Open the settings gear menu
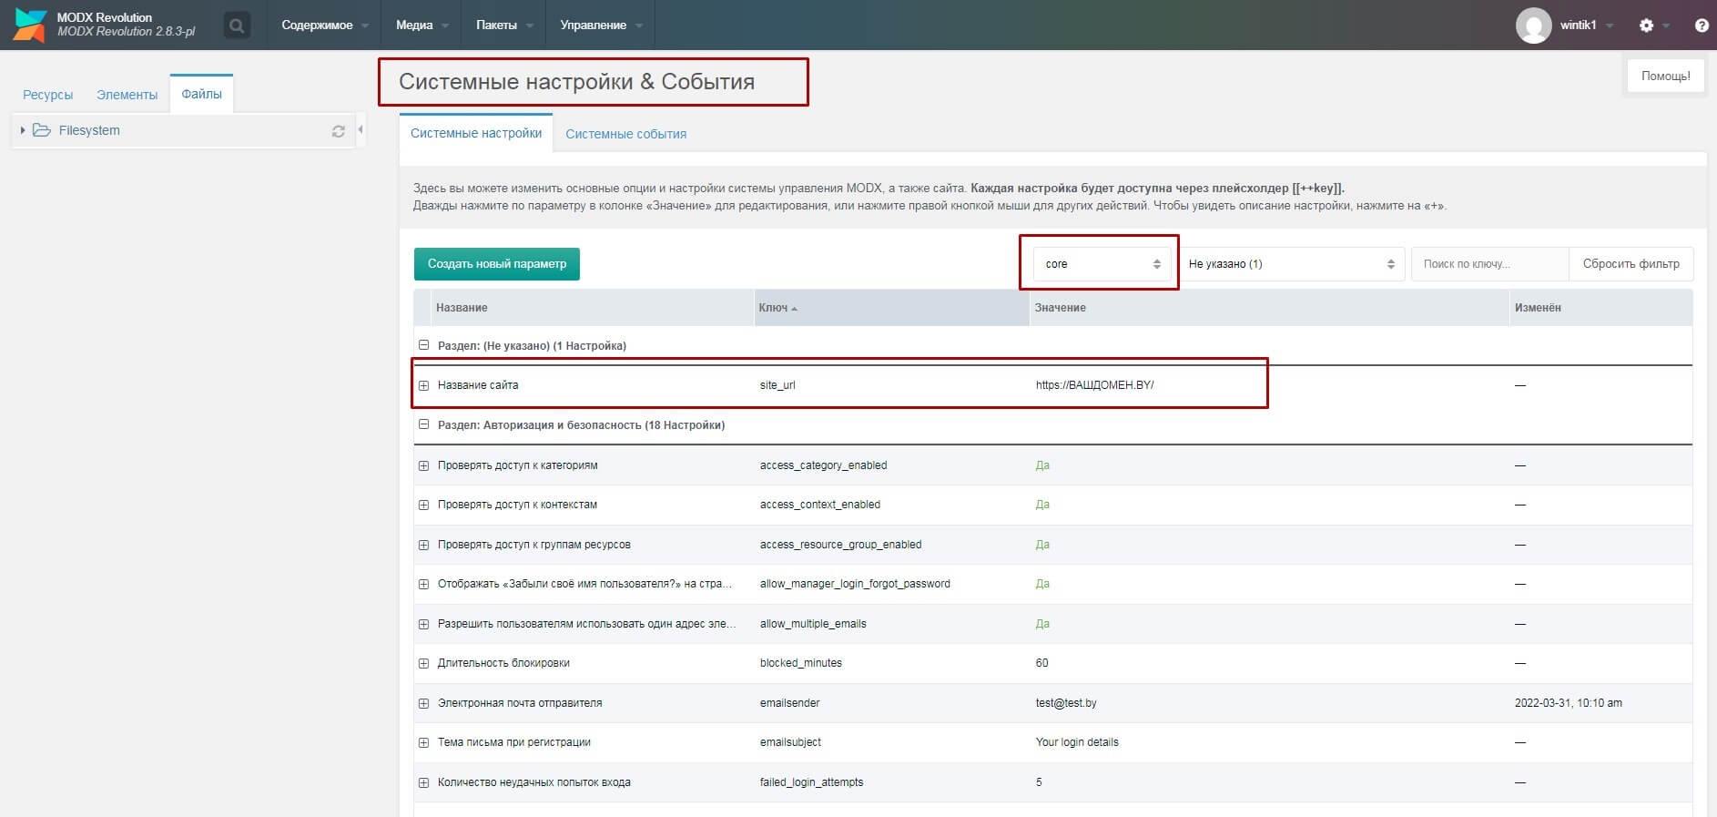This screenshot has width=1717, height=817. pos(1646,26)
